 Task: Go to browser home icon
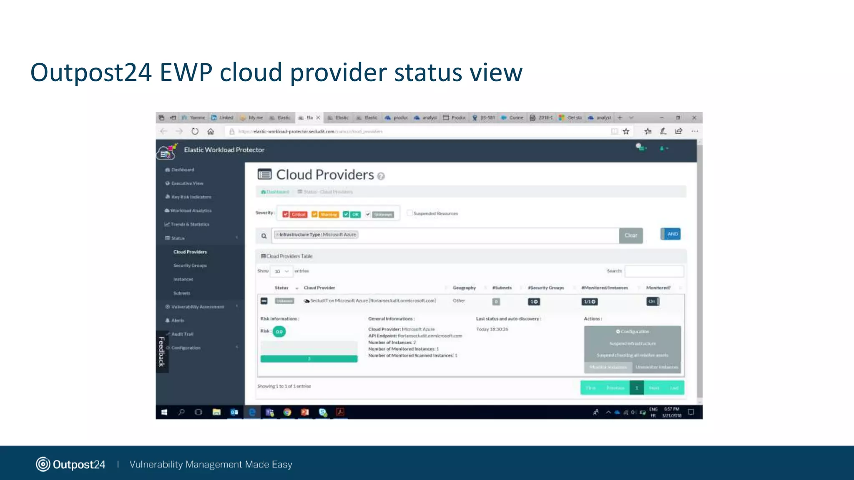[211, 131]
